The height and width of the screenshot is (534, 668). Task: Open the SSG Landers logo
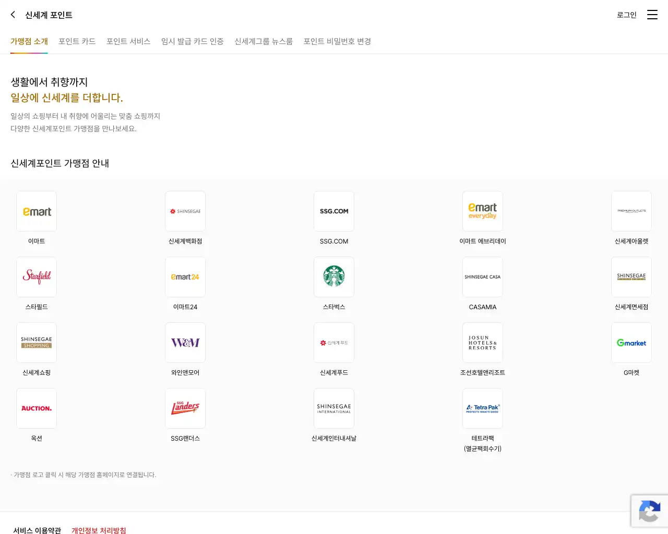point(185,408)
